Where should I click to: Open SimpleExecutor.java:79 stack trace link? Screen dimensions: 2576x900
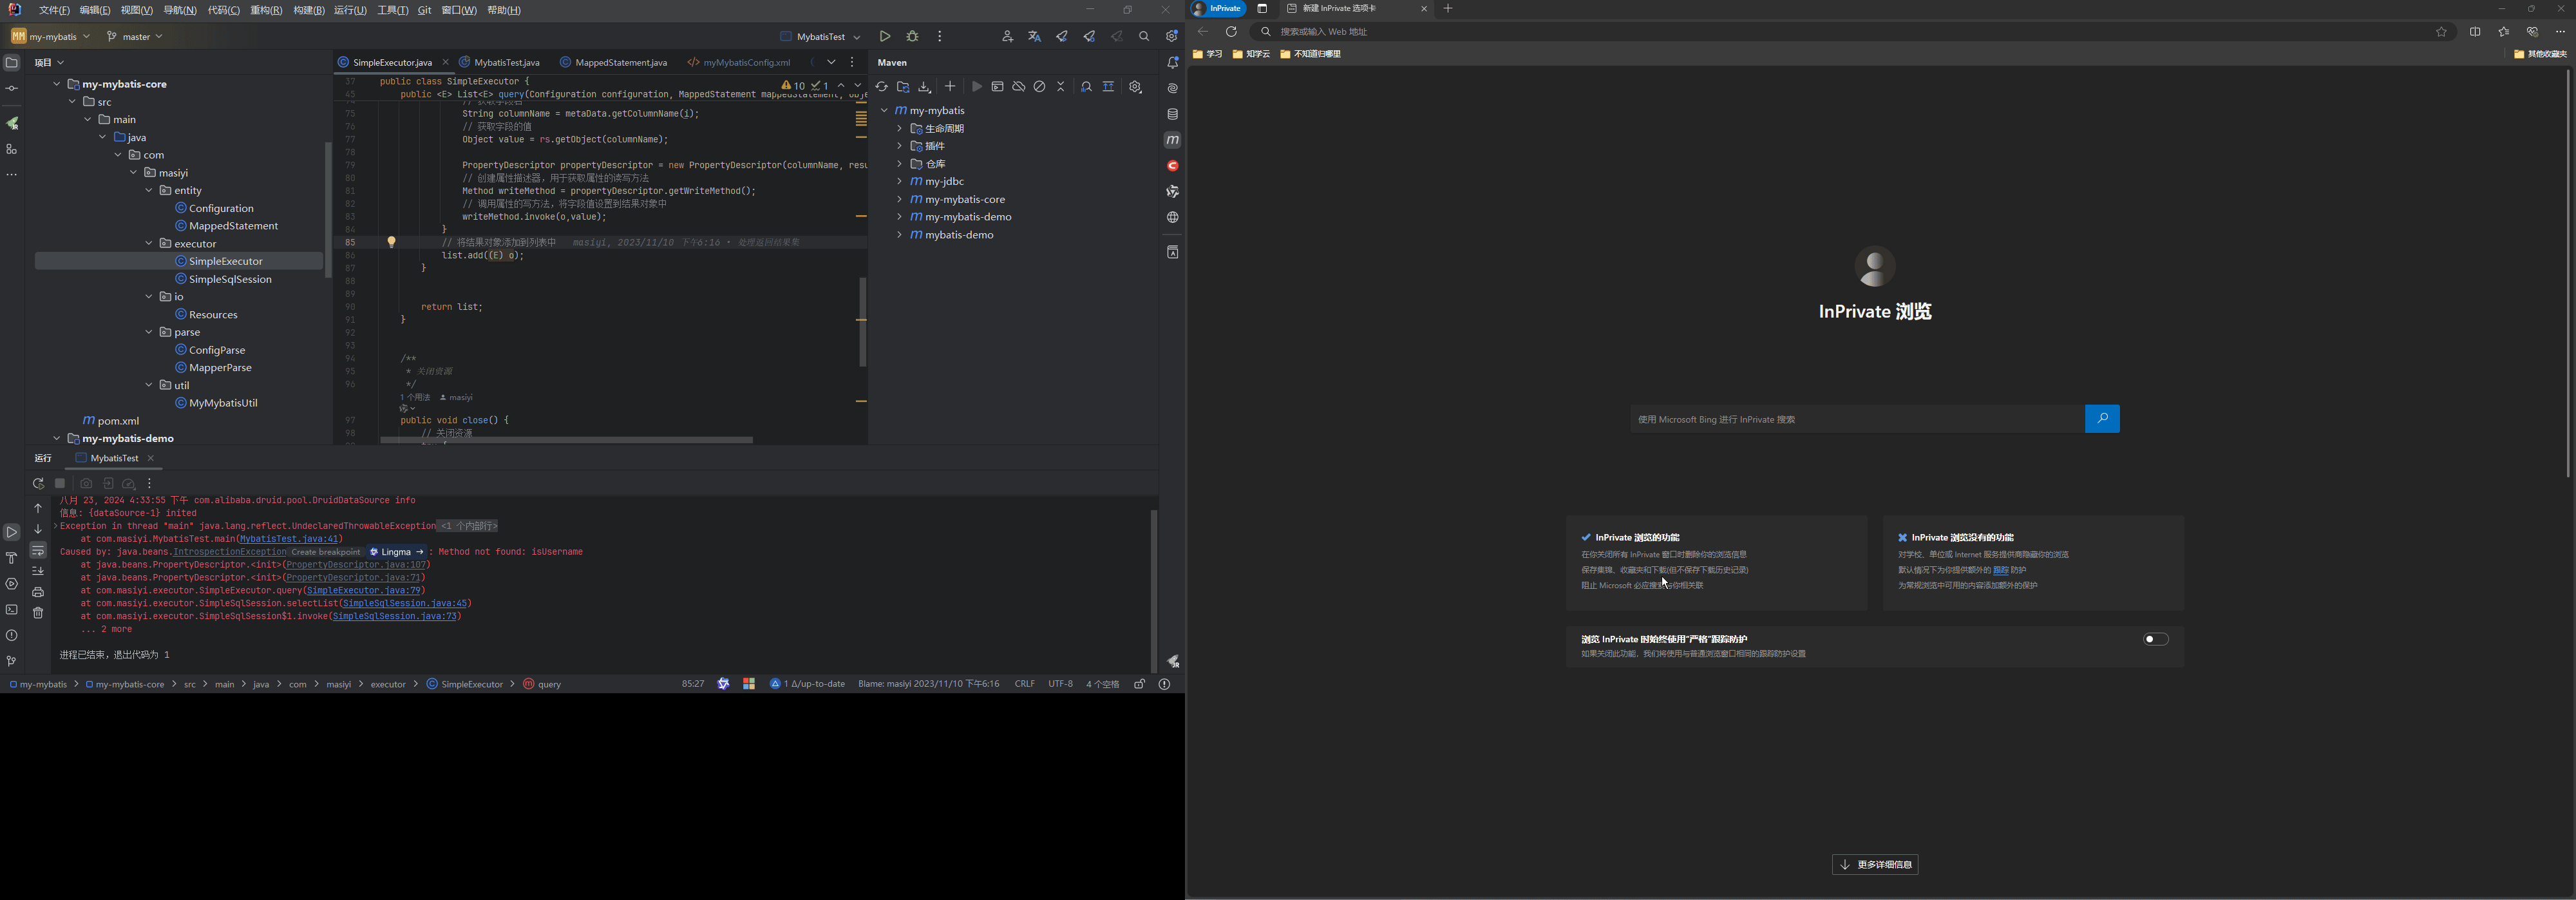(364, 590)
